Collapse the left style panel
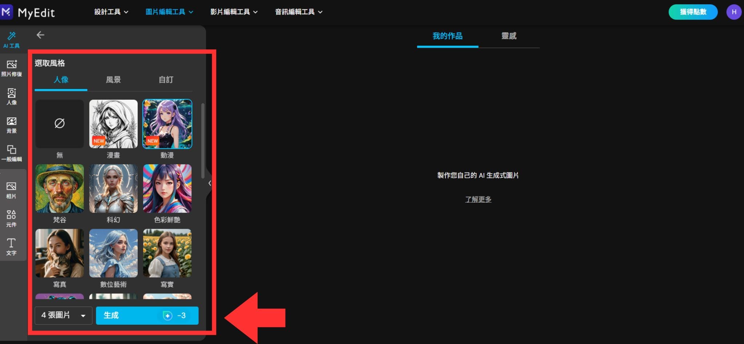 (x=210, y=183)
